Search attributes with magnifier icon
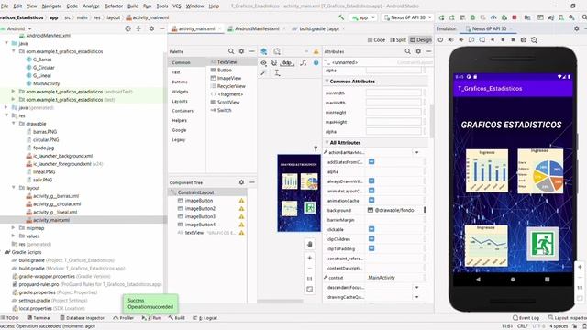 click(407, 51)
